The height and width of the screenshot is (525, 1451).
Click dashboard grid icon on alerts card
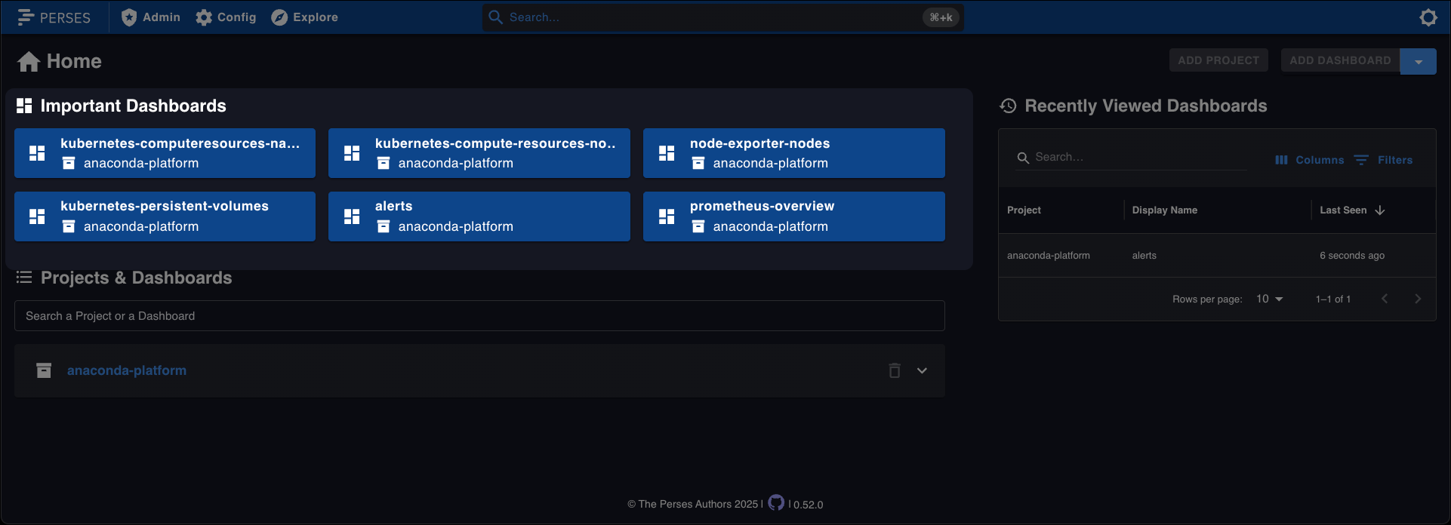[352, 216]
